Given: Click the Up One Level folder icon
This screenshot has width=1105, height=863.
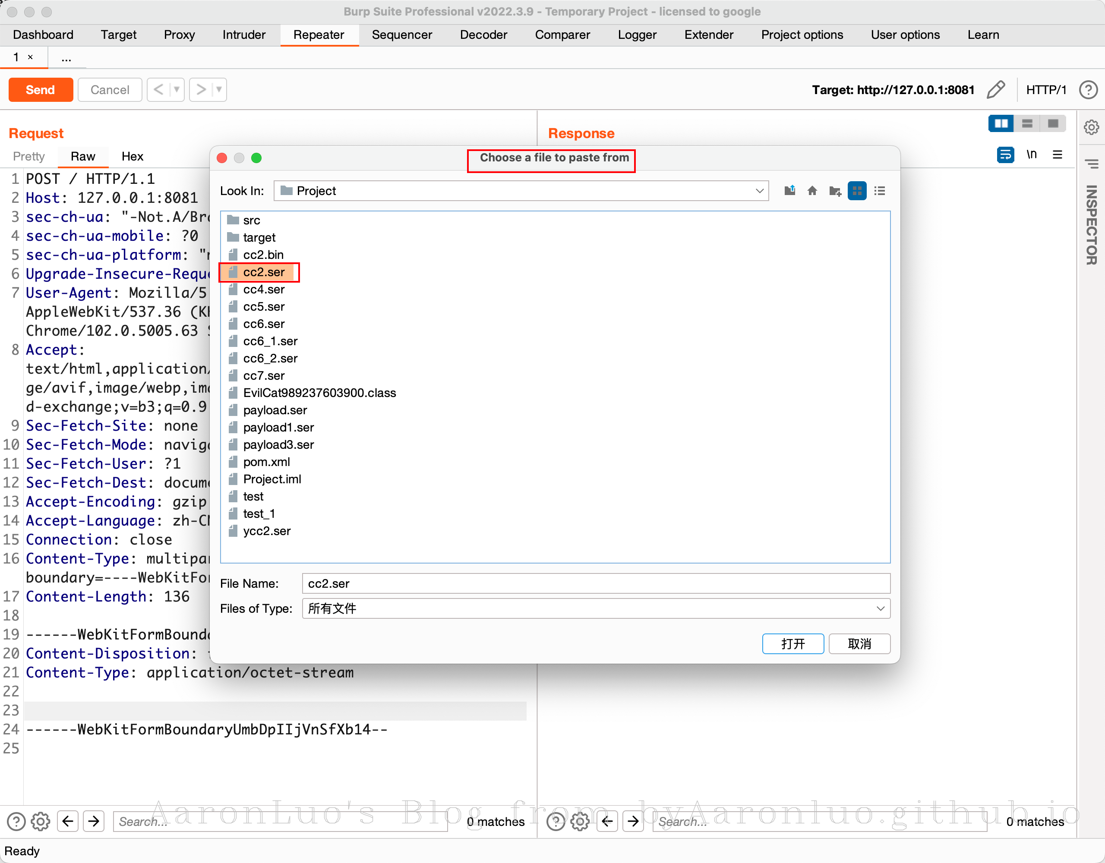Looking at the screenshot, I should 789,191.
